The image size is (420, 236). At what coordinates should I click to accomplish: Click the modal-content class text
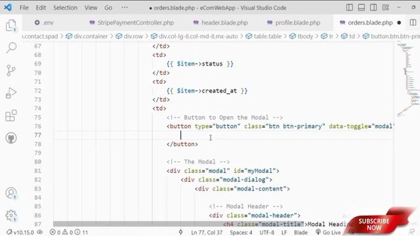[260, 189]
